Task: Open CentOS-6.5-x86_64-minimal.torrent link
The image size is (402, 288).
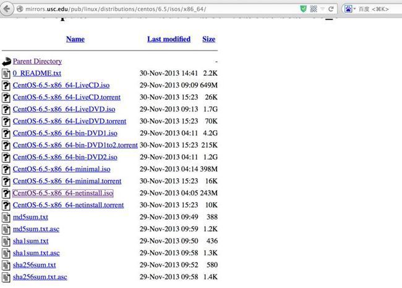Action: pyautogui.click(x=67, y=181)
